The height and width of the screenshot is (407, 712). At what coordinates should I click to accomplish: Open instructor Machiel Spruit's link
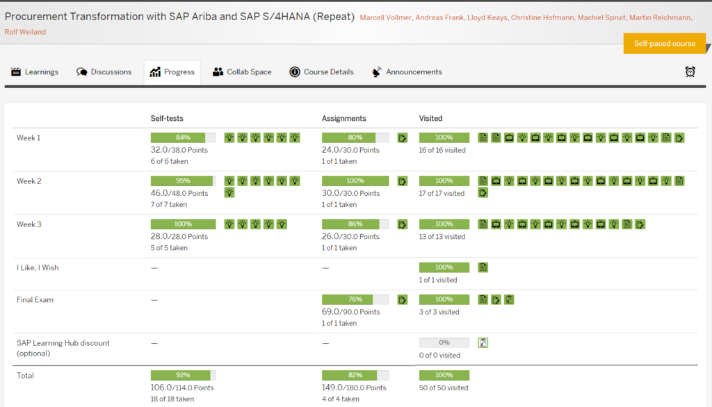point(601,17)
